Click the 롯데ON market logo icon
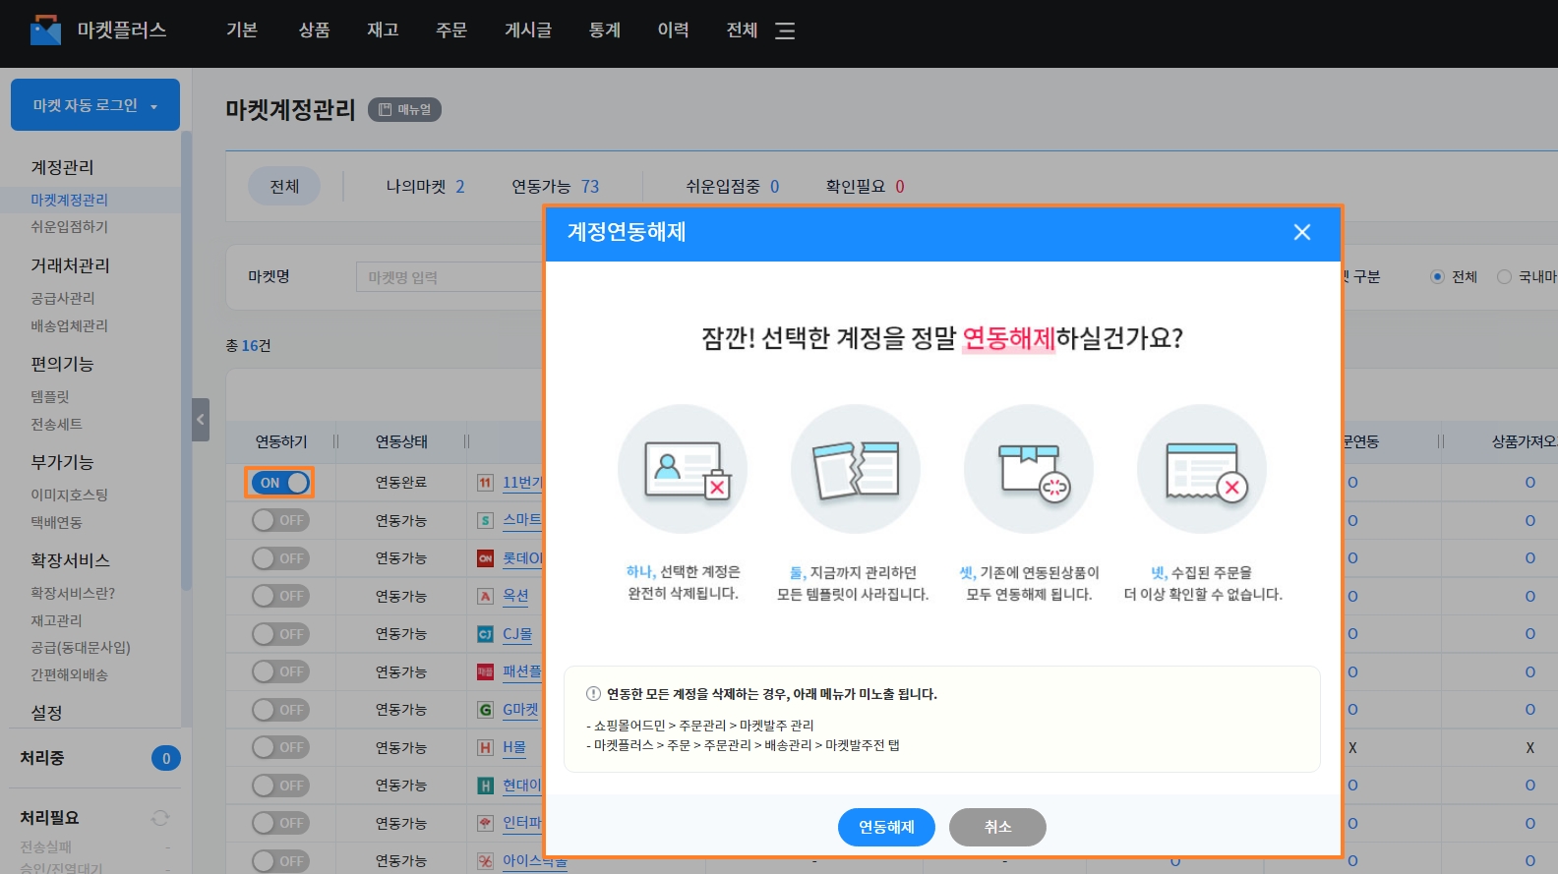Viewport: 1558px width, 874px height. (485, 558)
